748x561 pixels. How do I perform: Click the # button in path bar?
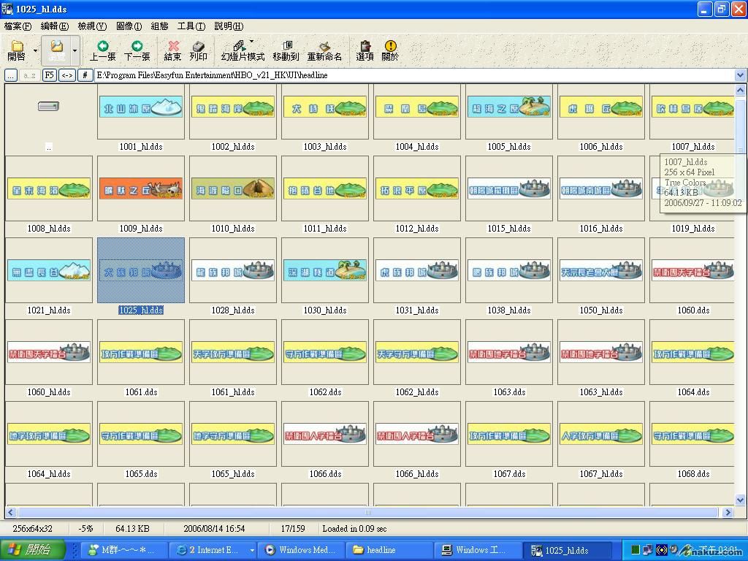(x=85, y=75)
